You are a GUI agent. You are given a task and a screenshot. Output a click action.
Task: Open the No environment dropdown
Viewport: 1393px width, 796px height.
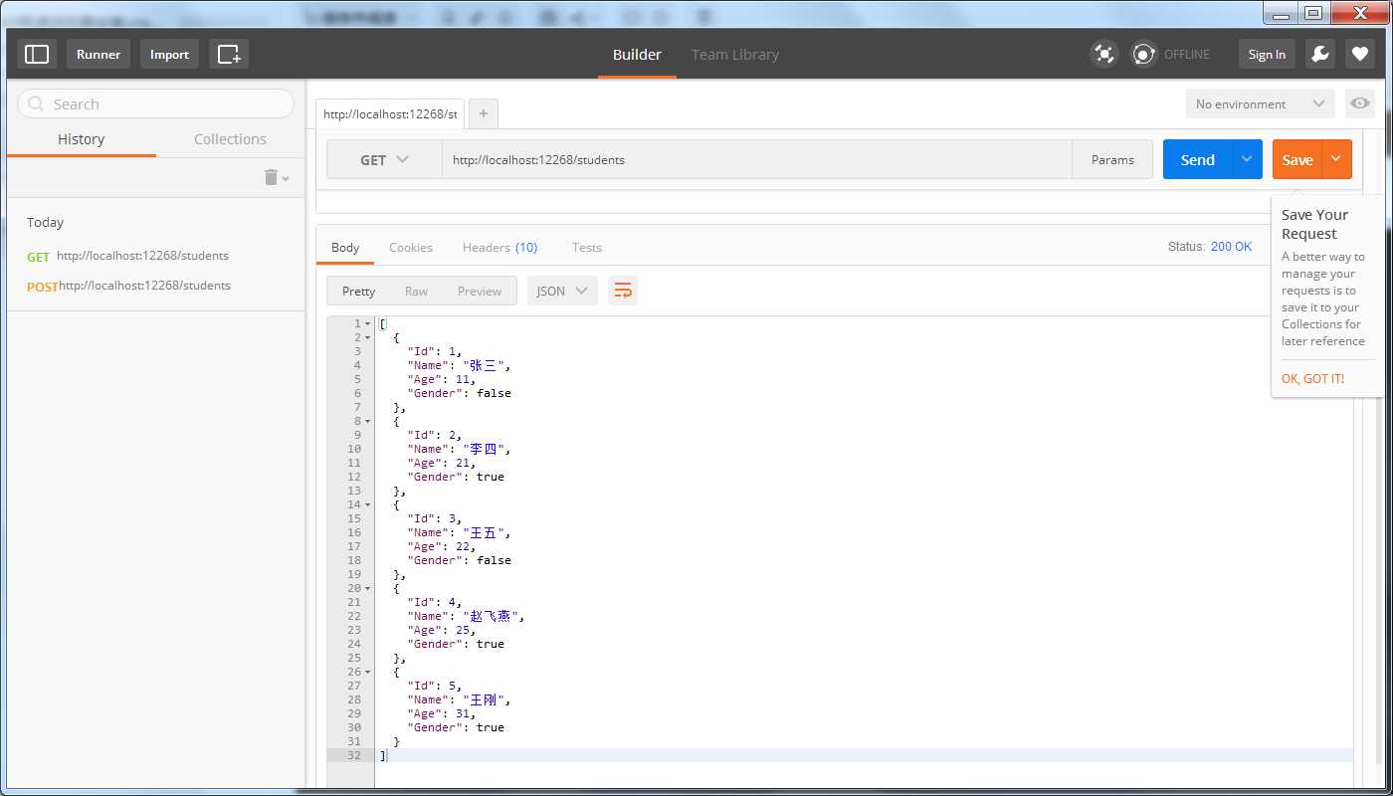pyautogui.click(x=1260, y=103)
